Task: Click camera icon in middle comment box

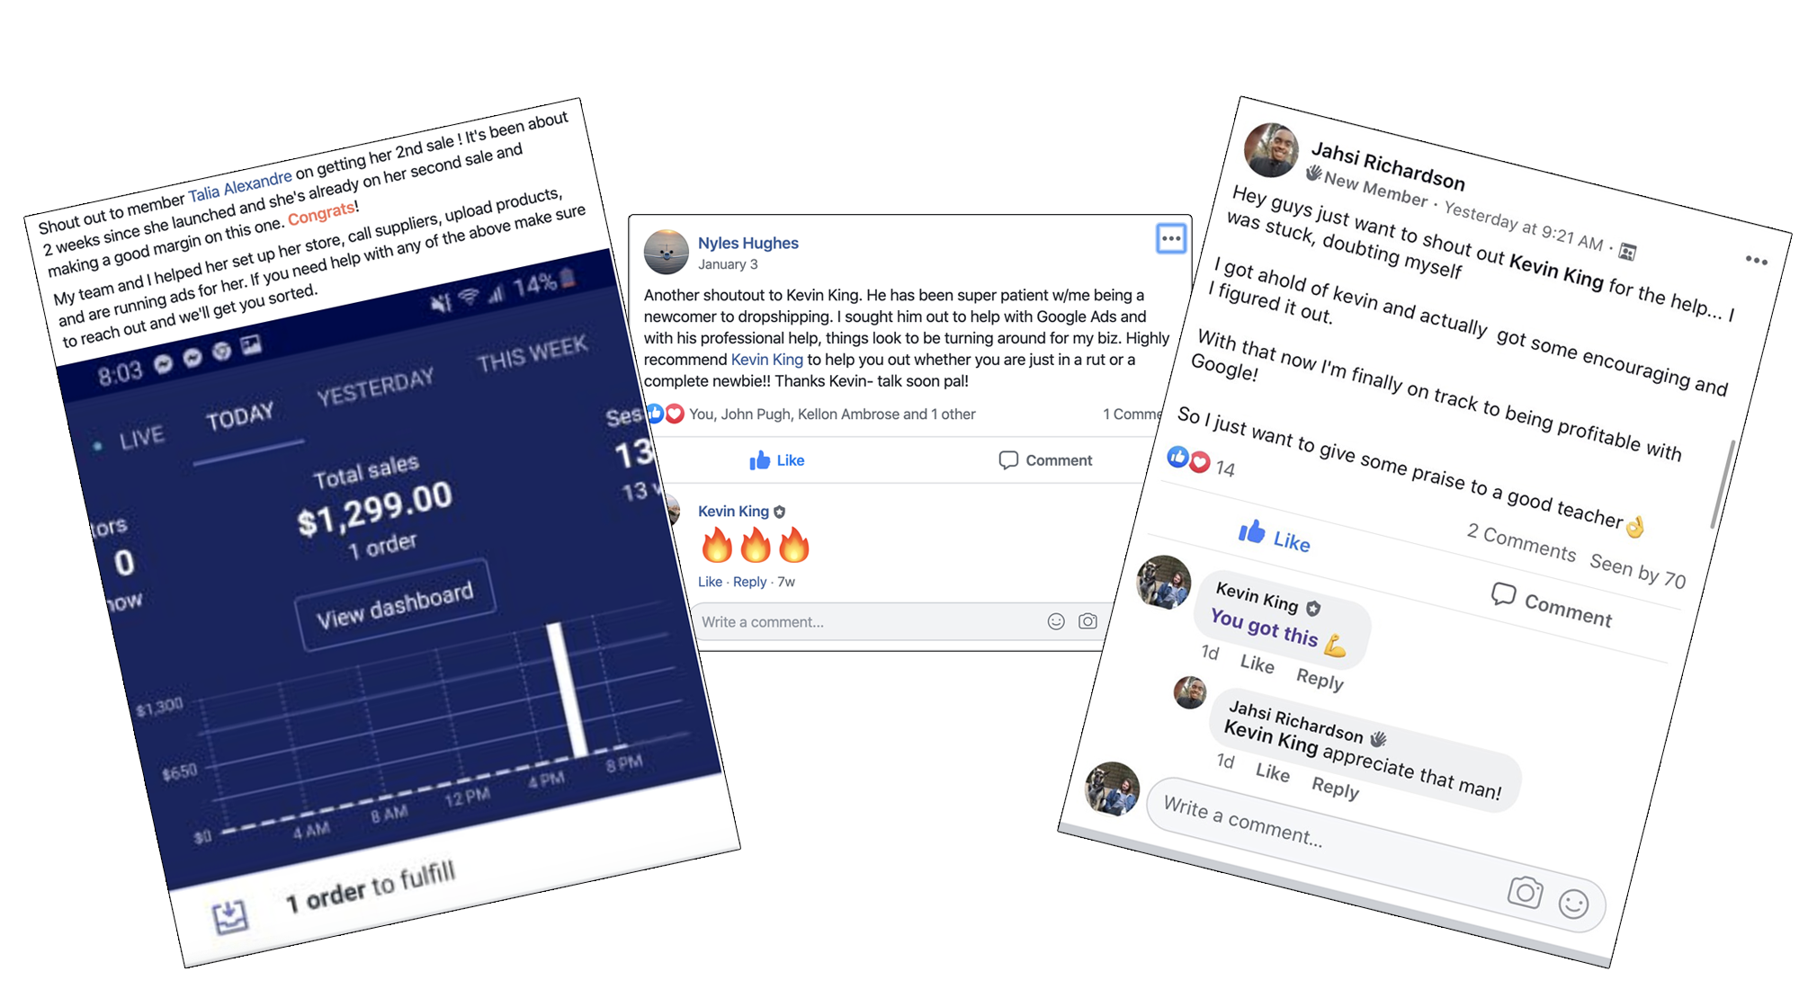Action: [x=1087, y=621]
